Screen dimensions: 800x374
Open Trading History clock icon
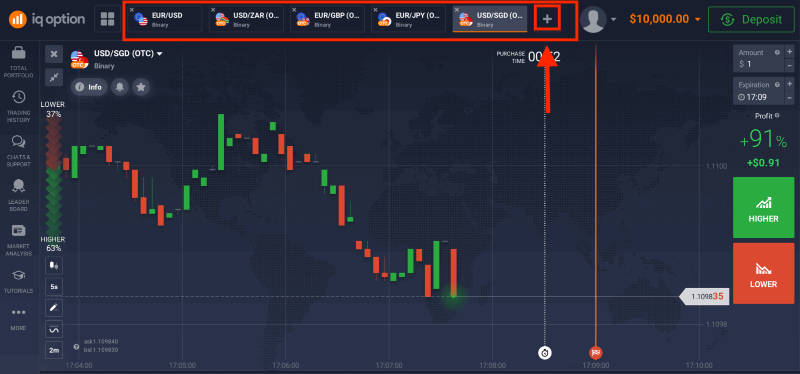point(18,106)
